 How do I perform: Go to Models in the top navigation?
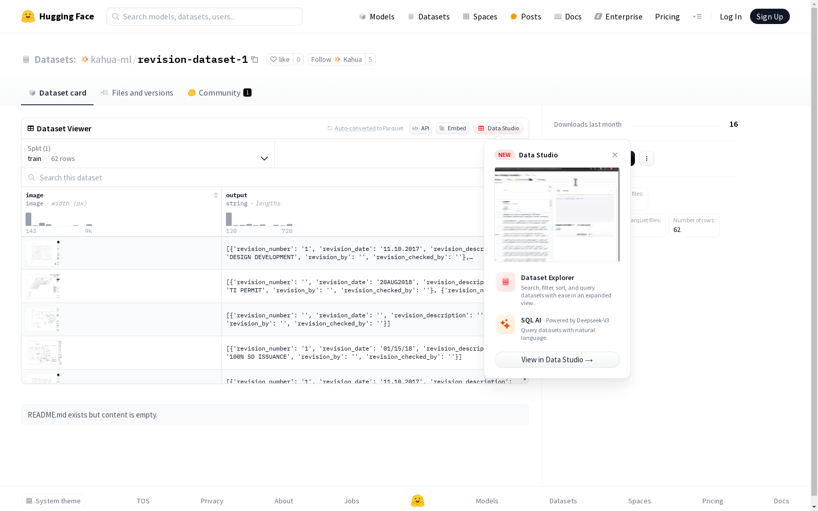[377, 16]
